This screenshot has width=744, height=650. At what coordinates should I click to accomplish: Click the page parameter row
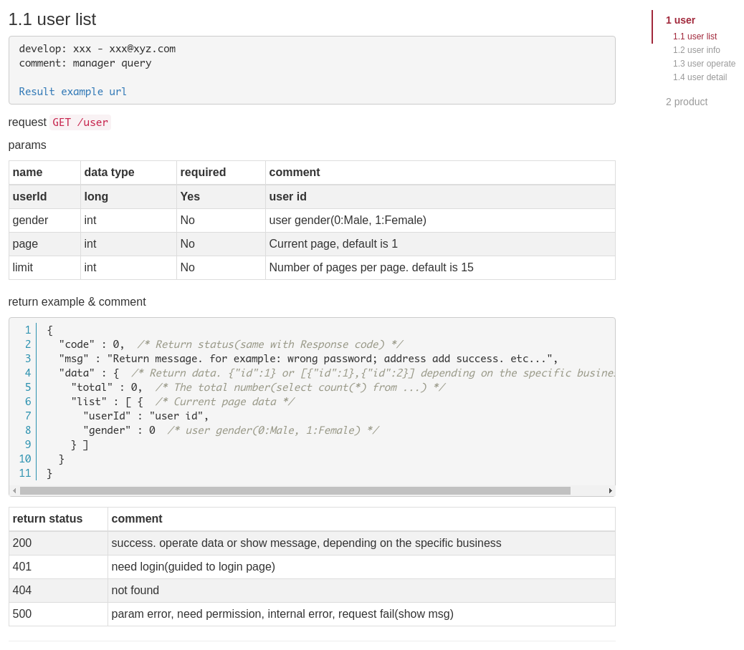(x=312, y=244)
